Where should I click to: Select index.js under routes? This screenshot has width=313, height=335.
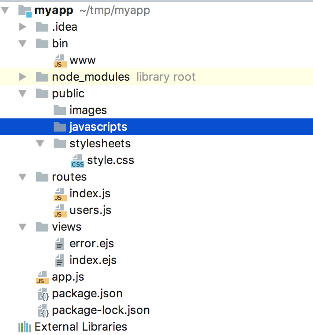pyautogui.click(x=90, y=194)
